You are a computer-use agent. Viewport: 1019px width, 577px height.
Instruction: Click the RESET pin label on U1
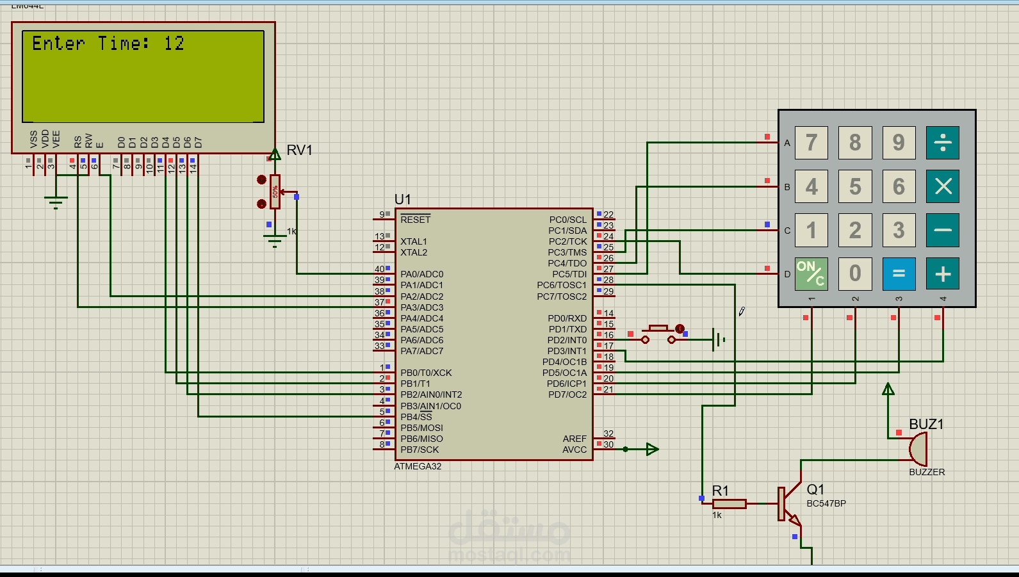[x=416, y=220]
